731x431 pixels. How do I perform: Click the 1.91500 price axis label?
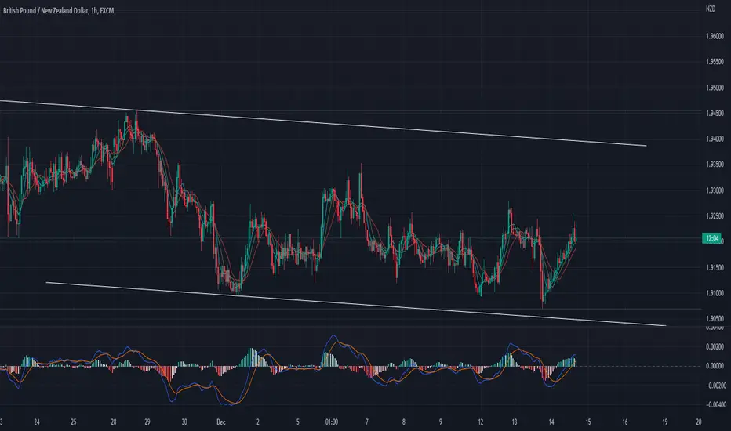(715, 267)
